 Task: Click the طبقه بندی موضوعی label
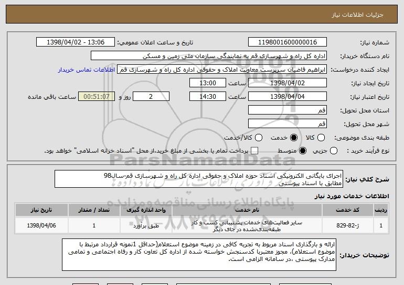click(x=362, y=138)
